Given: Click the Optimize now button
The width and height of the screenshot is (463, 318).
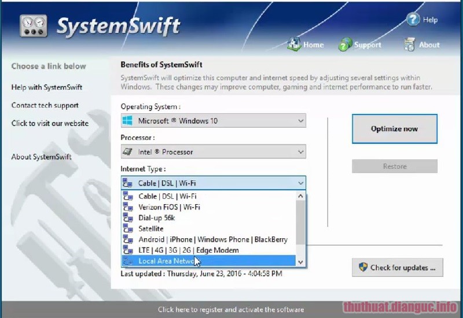Looking at the screenshot, I should click(395, 128).
